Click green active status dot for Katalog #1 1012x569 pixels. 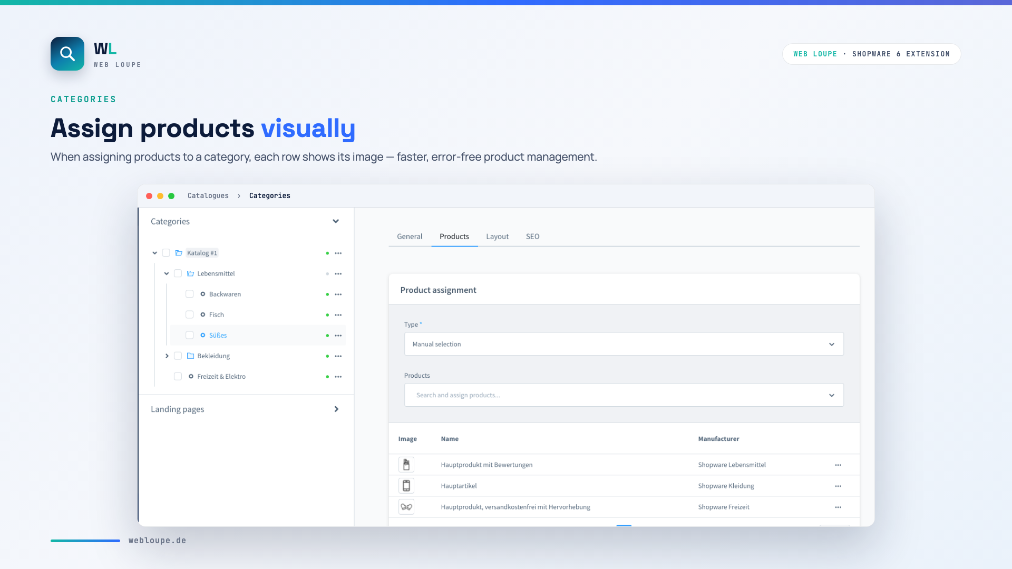[327, 253]
